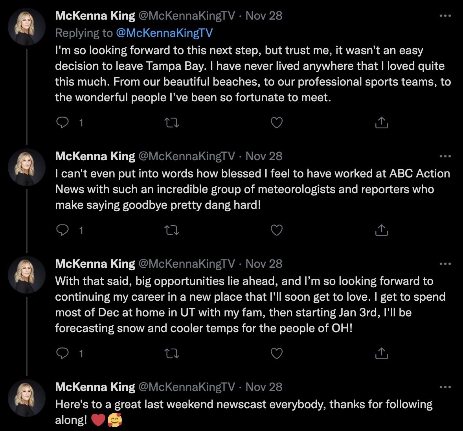Screen dimensions: 463x431
Task: Reply to the tweet about forecasting in OH
Action: click(x=62, y=354)
